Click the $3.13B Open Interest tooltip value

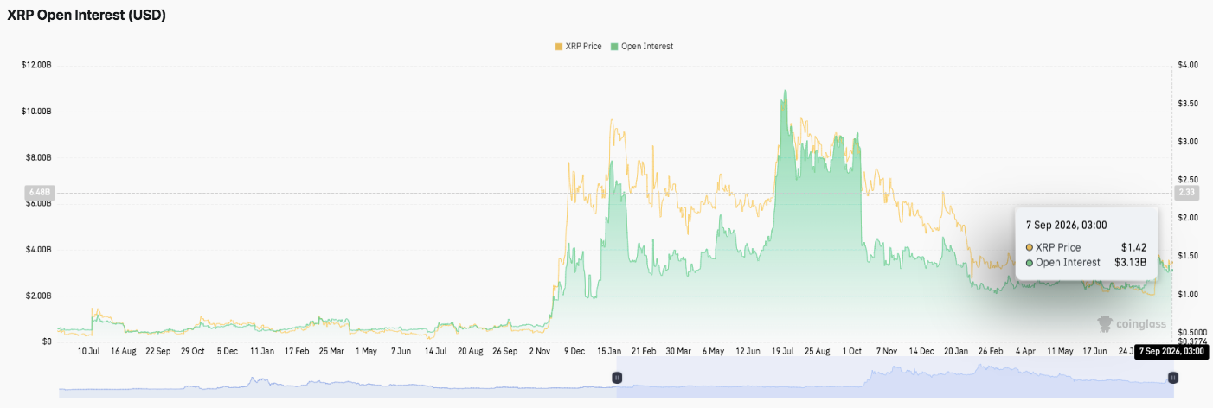[1130, 262]
